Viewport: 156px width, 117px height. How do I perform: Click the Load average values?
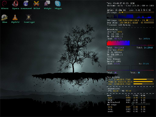(143, 10)
